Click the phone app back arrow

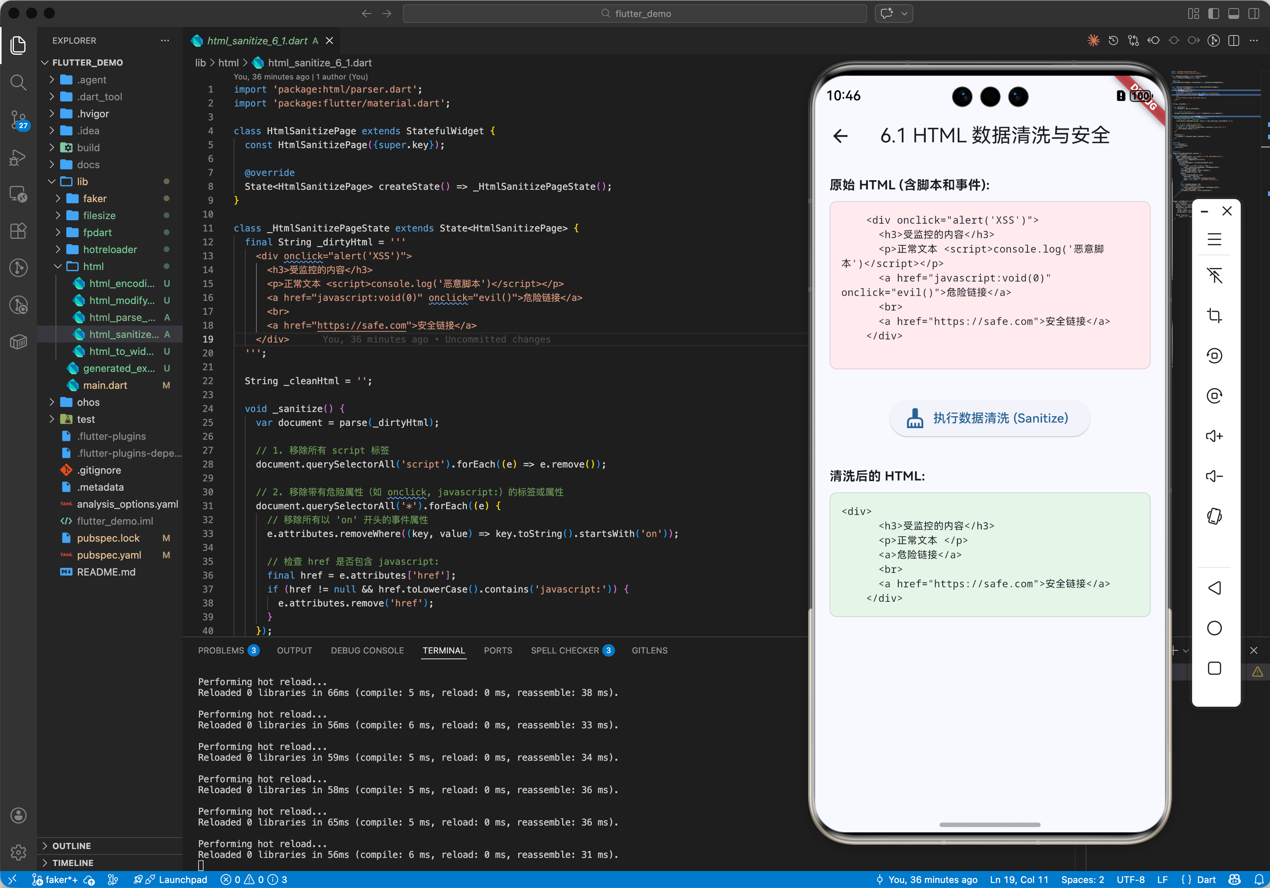coord(840,135)
